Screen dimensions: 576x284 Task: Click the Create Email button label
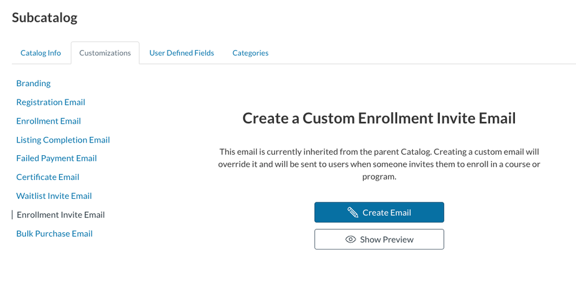386,213
